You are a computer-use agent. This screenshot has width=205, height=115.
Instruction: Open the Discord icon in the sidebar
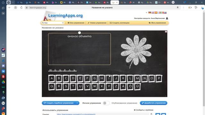pos(3,66)
